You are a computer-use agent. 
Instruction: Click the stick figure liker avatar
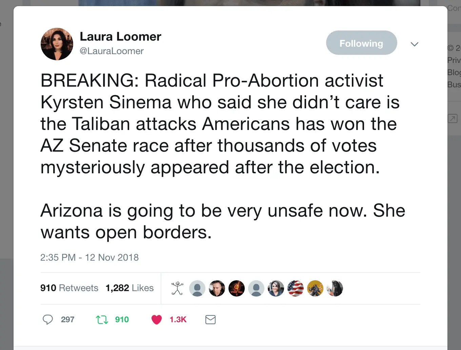click(177, 288)
